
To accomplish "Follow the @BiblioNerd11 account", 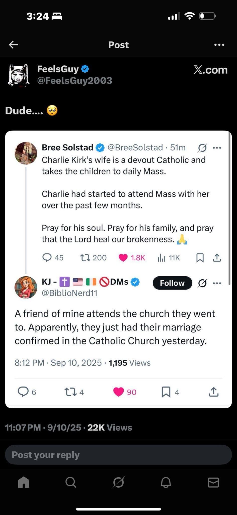I will (172, 283).
